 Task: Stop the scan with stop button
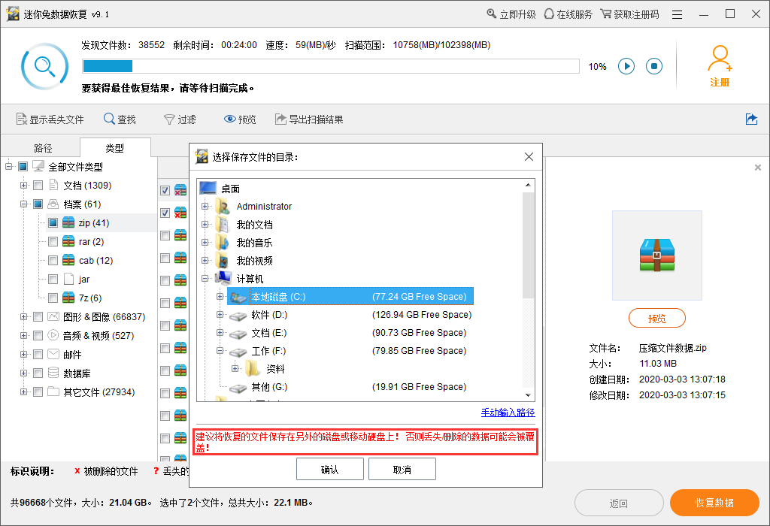[x=653, y=66]
